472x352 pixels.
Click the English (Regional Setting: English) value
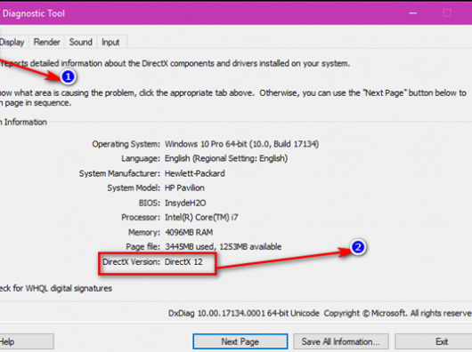pos(226,158)
